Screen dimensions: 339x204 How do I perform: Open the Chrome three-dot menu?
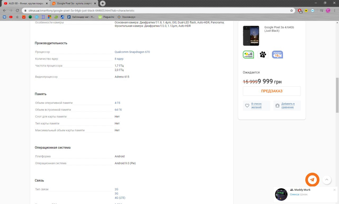pos(335,11)
